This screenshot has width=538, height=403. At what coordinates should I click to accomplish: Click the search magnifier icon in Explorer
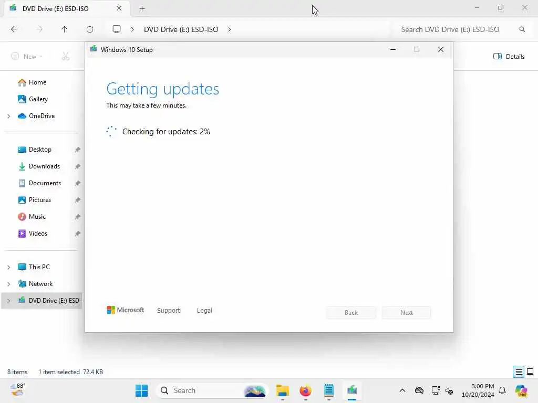click(x=522, y=29)
